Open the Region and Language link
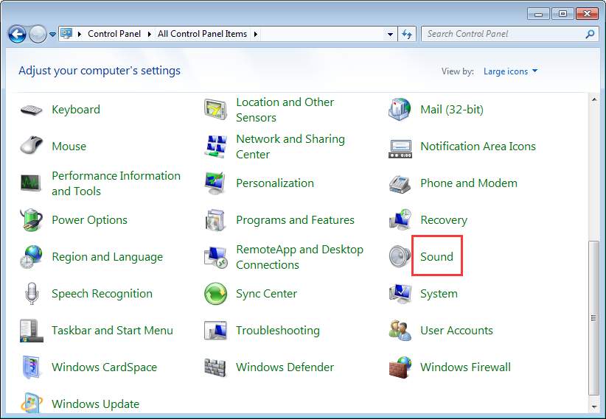 click(107, 257)
